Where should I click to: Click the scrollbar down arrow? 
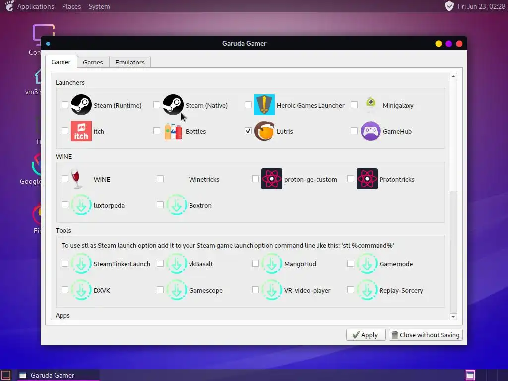[x=453, y=316]
